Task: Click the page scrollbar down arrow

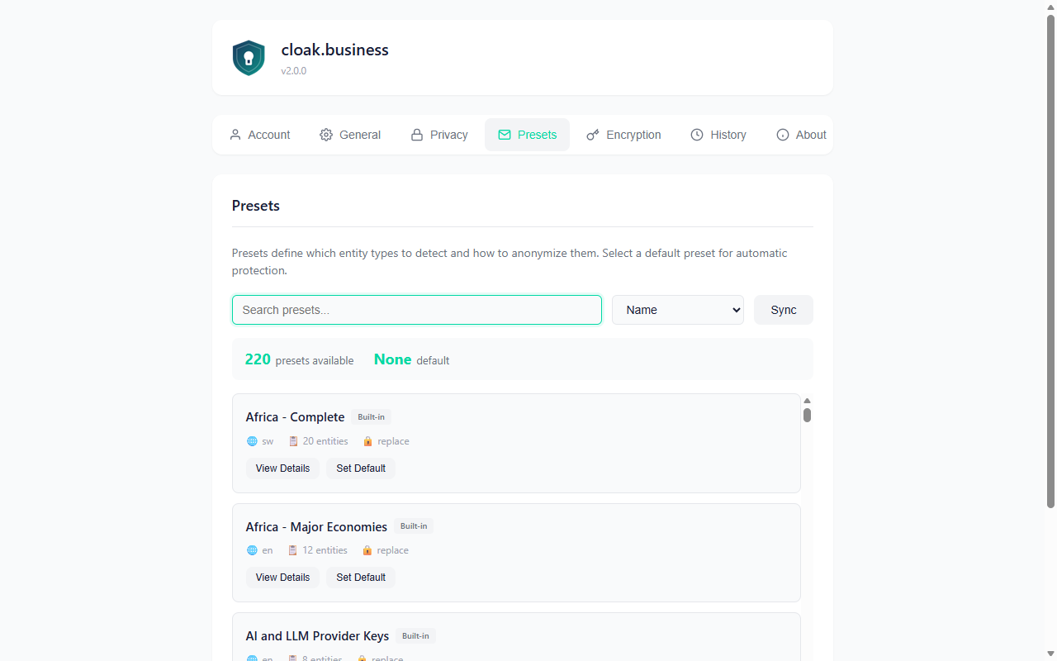Action: coord(1051,654)
